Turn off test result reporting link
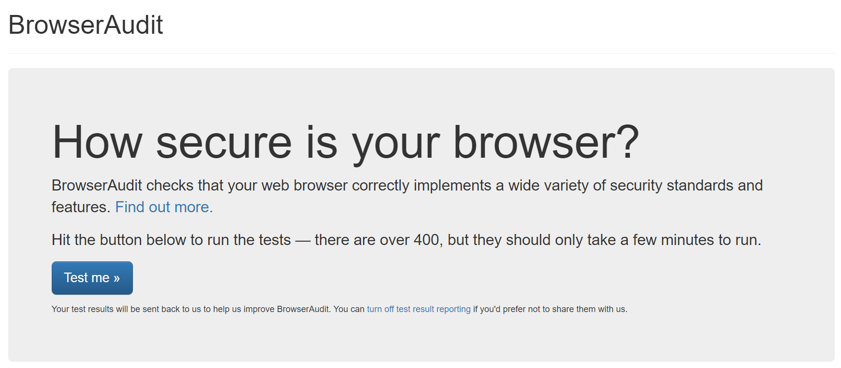 pyautogui.click(x=419, y=309)
